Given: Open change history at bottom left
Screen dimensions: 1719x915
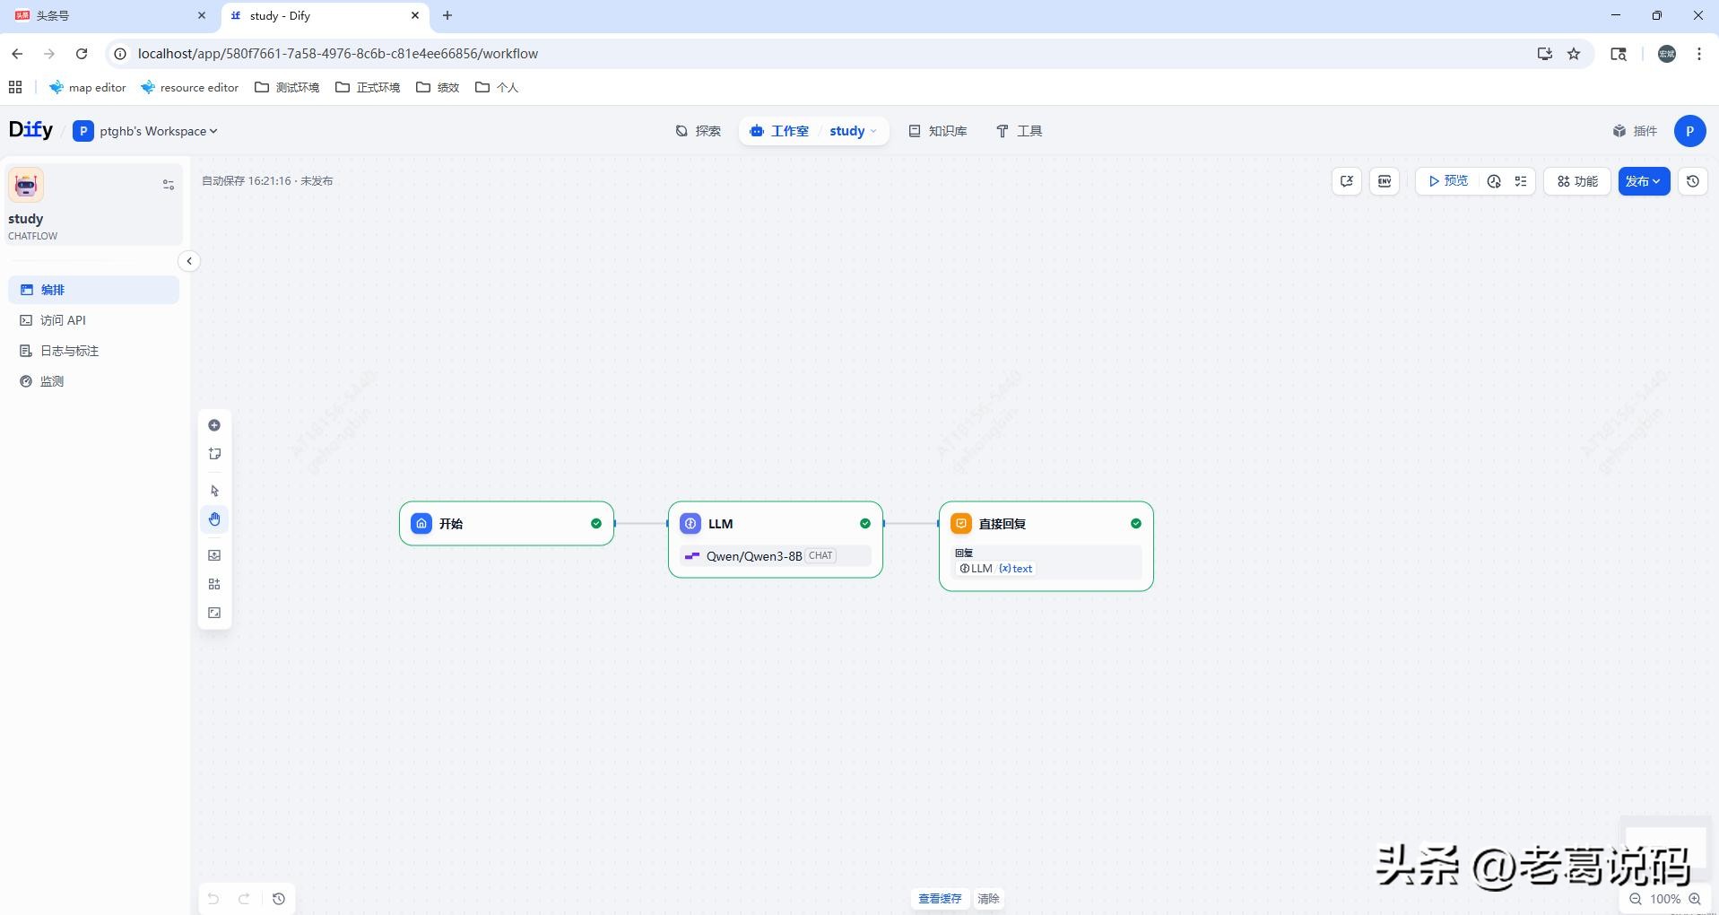Looking at the screenshot, I should pos(279,899).
